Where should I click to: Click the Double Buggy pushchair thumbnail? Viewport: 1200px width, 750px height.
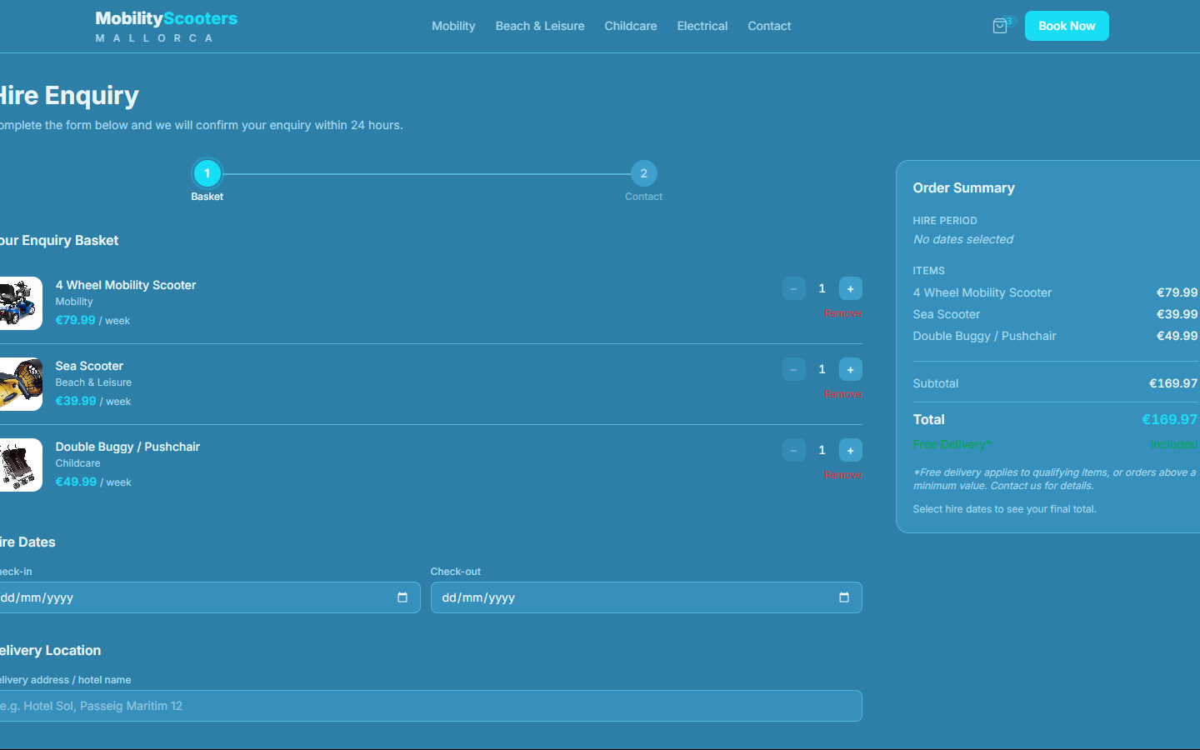(x=20, y=465)
